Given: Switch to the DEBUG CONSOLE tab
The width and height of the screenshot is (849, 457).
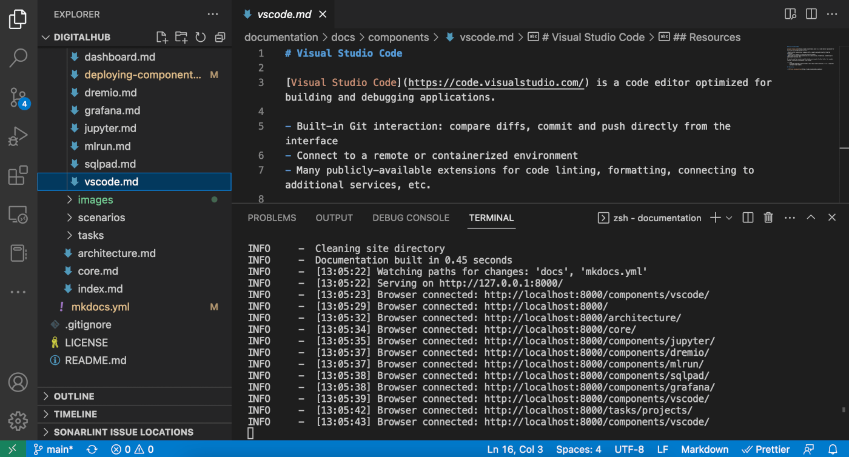Looking at the screenshot, I should pyautogui.click(x=411, y=218).
